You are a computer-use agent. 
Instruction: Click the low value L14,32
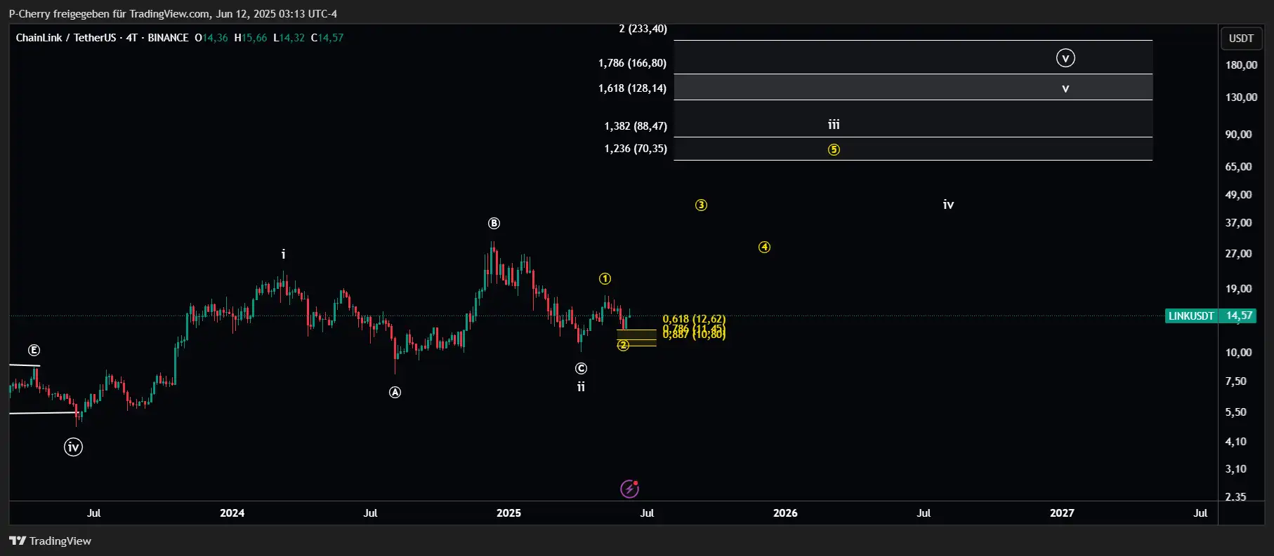(289, 38)
